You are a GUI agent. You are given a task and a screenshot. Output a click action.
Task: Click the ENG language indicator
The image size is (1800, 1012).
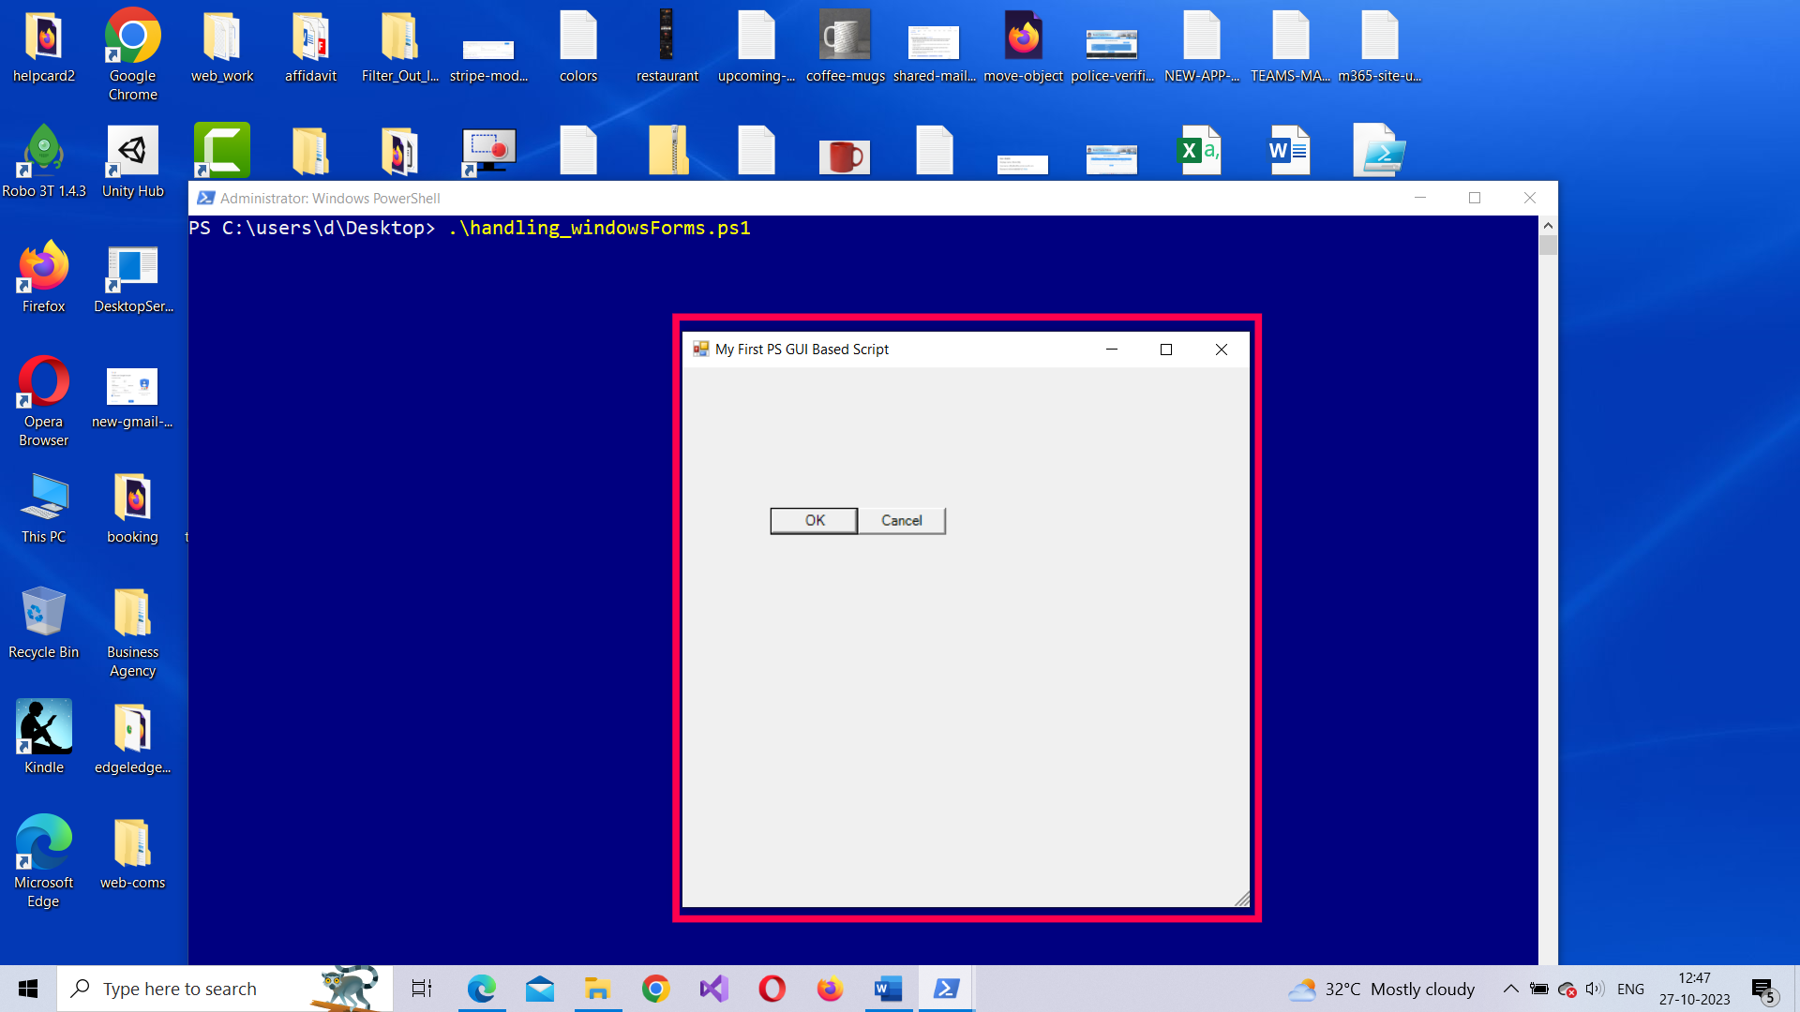[1630, 989]
